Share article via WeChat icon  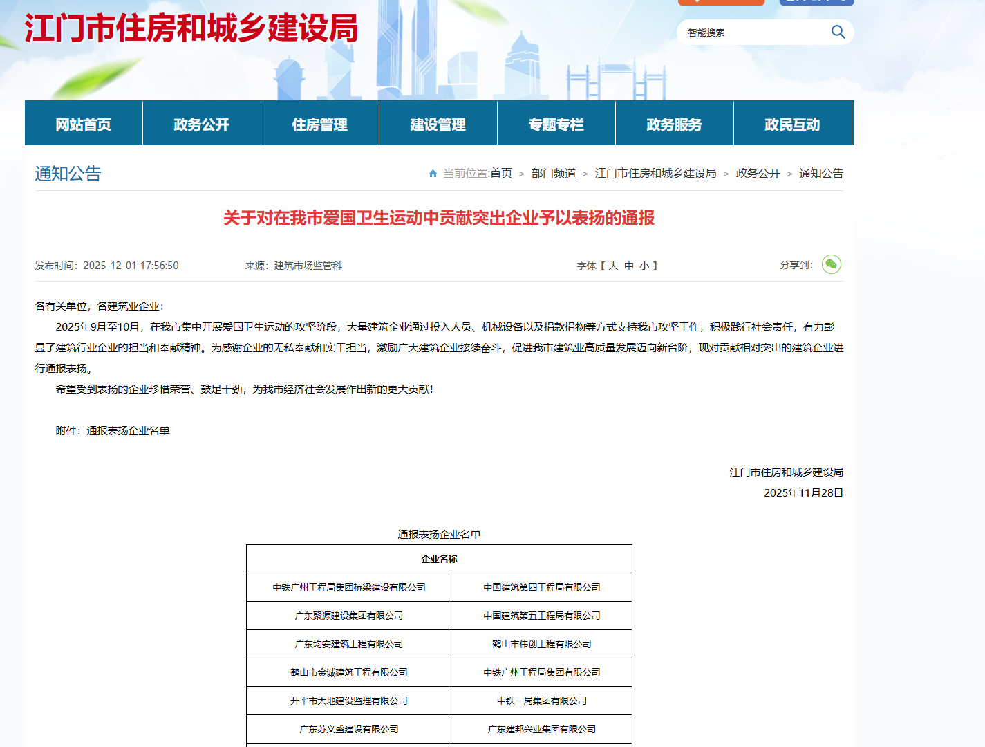click(831, 264)
